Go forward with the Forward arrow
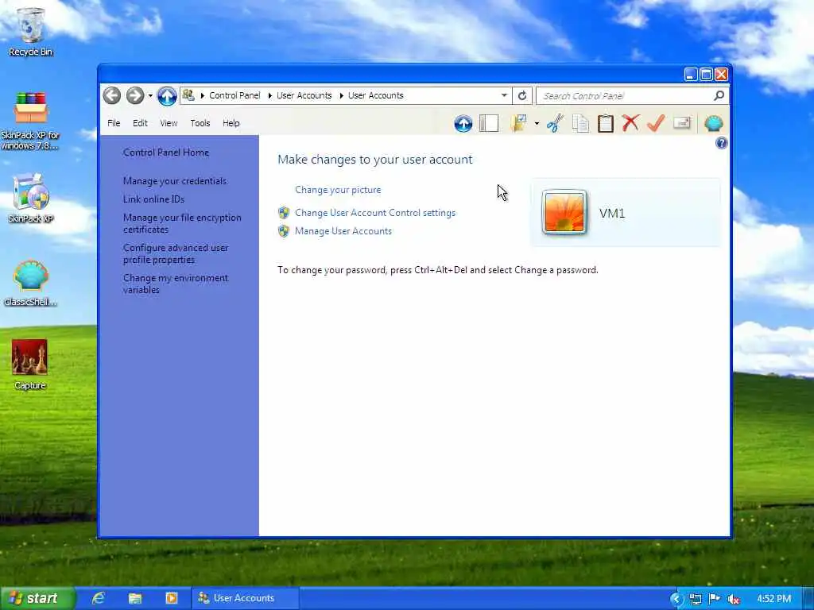Image resolution: width=814 pixels, height=610 pixels. pyautogui.click(x=135, y=95)
